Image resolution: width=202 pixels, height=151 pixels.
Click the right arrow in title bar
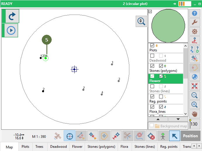(x=175, y=4)
